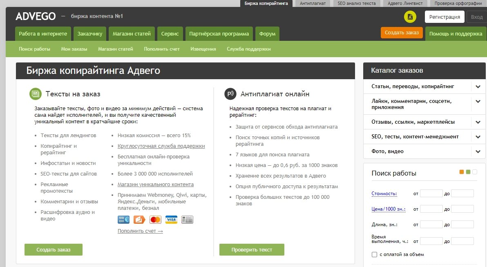Open the Антиплагиат top tab
The height and width of the screenshot is (267, 487).
click(313, 3)
